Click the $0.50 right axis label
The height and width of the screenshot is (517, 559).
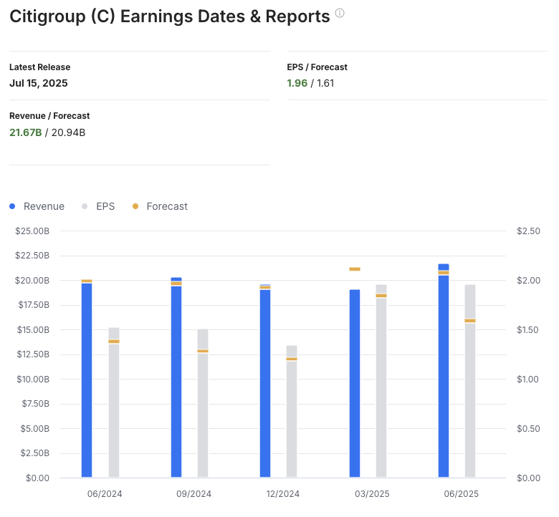click(x=529, y=429)
